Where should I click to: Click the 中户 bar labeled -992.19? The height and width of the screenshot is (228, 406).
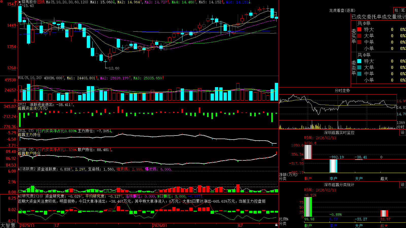(333, 166)
